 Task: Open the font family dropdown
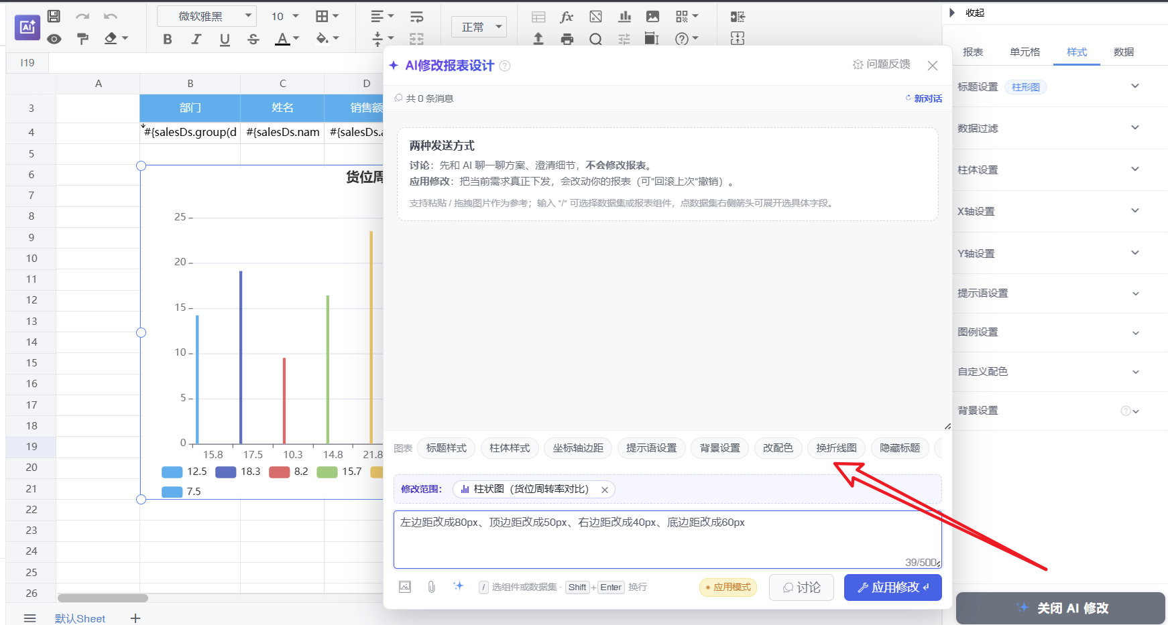click(x=207, y=16)
